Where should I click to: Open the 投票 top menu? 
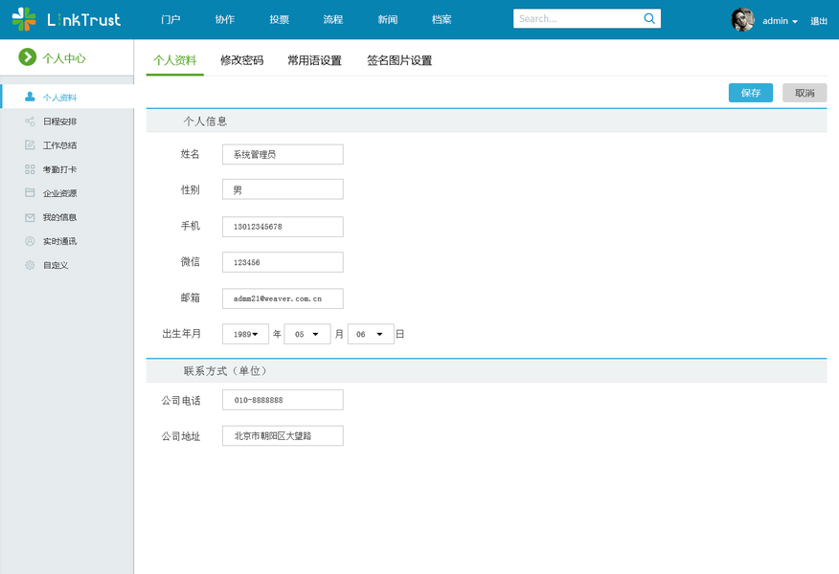point(280,19)
